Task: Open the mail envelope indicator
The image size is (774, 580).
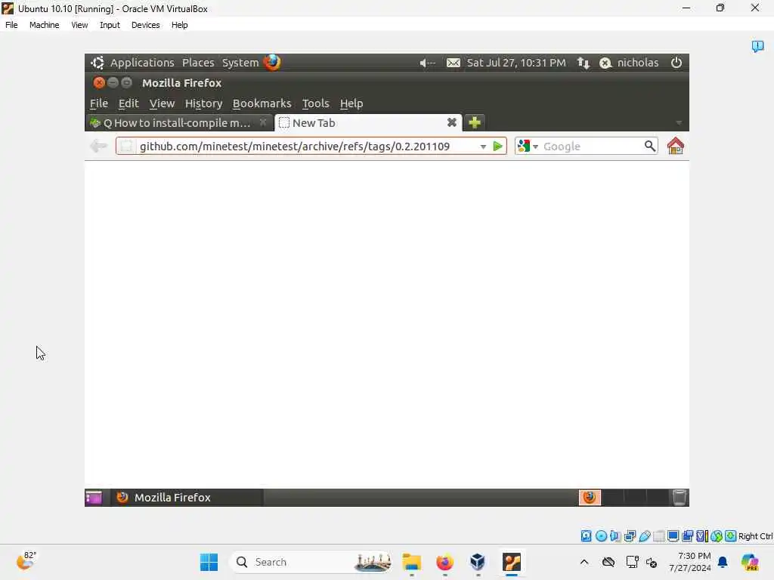Action: point(454,63)
